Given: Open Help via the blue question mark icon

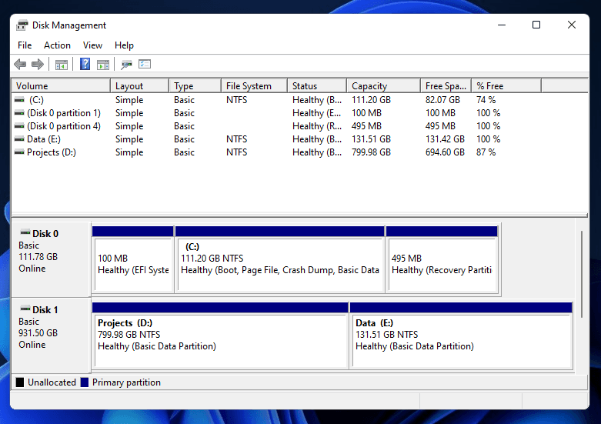Looking at the screenshot, I should pos(85,65).
